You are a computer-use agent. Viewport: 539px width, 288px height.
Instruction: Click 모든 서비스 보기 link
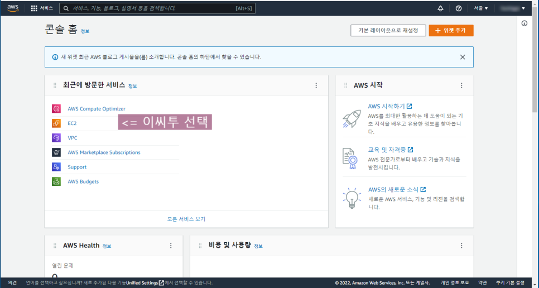tap(186, 219)
